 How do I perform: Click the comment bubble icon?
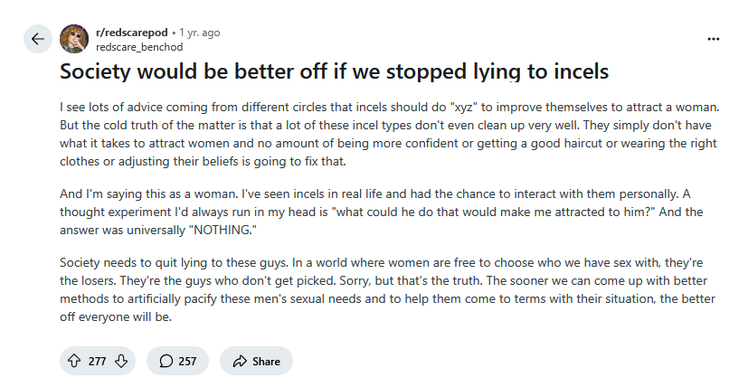[166, 361]
